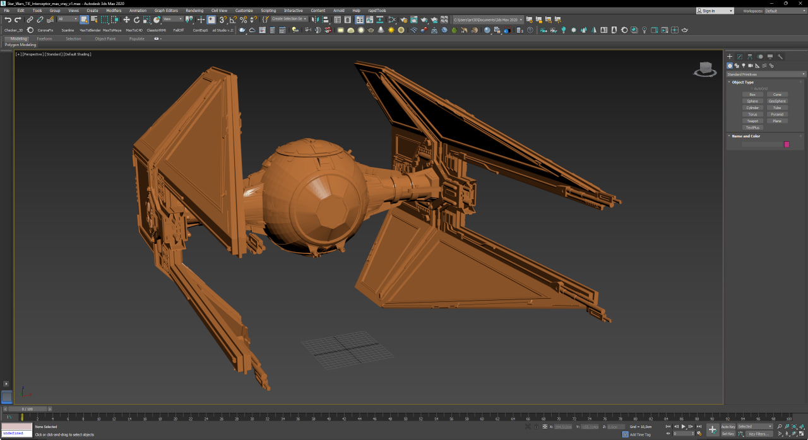Open the Modifiers menu
Screen dimensions: 808x440
click(x=114, y=11)
